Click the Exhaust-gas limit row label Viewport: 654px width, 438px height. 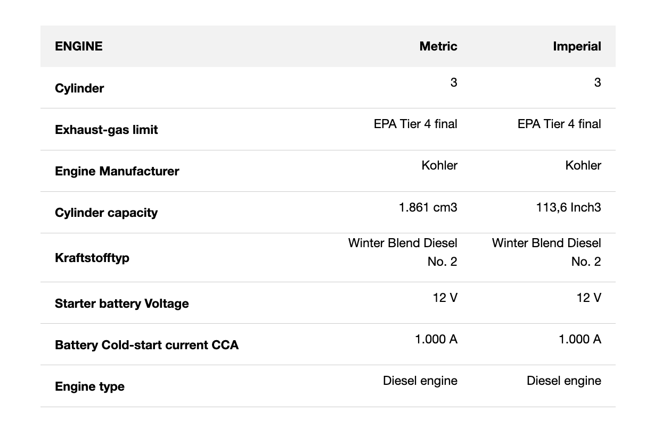106,130
